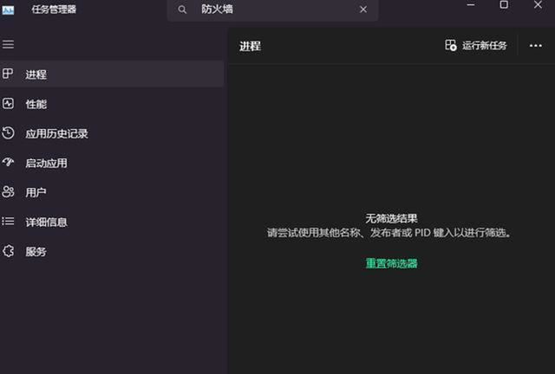Minimize the Task Manager window
The width and height of the screenshot is (555, 374).
[470, 5]
